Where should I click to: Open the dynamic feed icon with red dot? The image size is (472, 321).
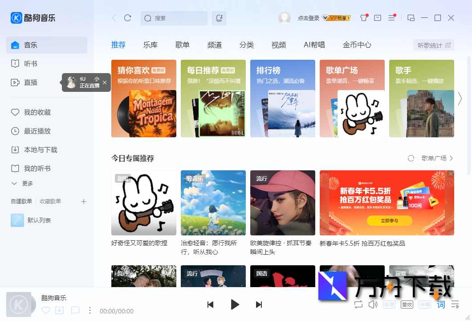pyautogui.click(x=392, y=18)
